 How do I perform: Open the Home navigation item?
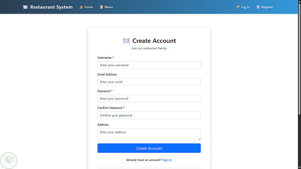click(x=88, y=7)
